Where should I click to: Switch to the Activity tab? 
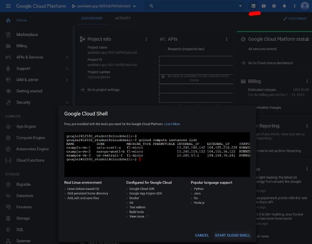click(123, 18)
